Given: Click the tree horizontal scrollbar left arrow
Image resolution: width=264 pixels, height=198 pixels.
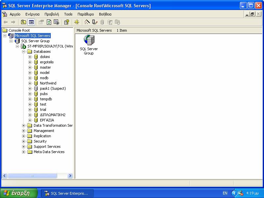Looking at the screenshot, I should (5, 176).
